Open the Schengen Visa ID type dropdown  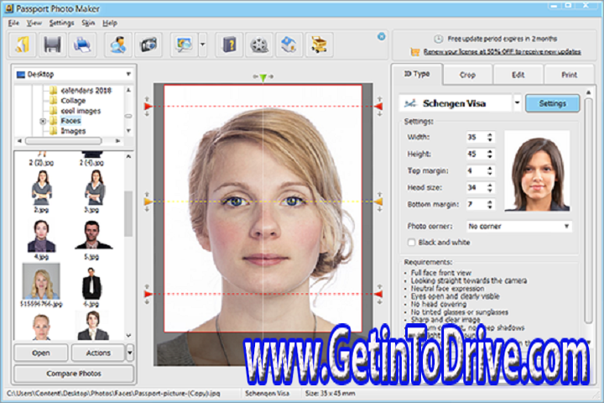point(517,103)
